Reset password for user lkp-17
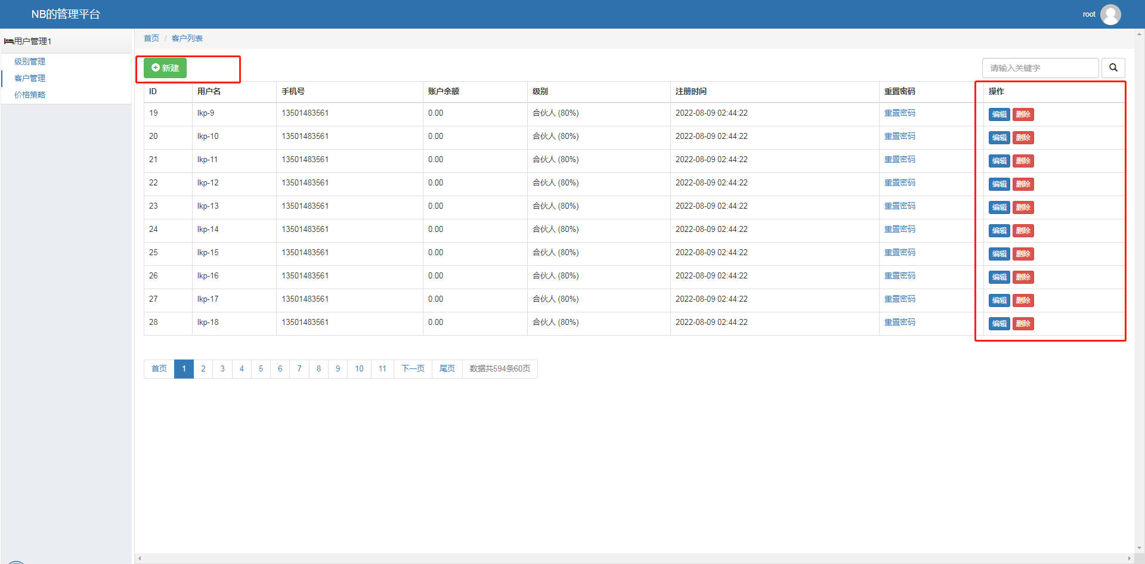1145x564 pixels. 899,299
